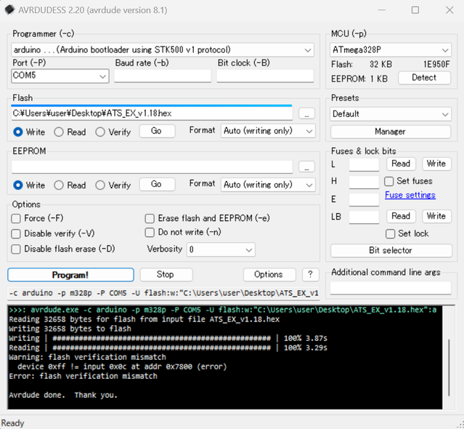Open the Presets Default dropdown
Screen dimensions: 464x429
point(391,114)
